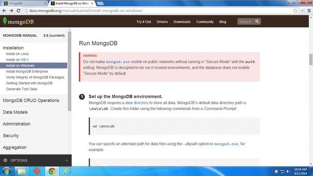Screen dimensions: 313x176
Task: Open Getting Started with MongoDB
Action: [x=29, y=83]
